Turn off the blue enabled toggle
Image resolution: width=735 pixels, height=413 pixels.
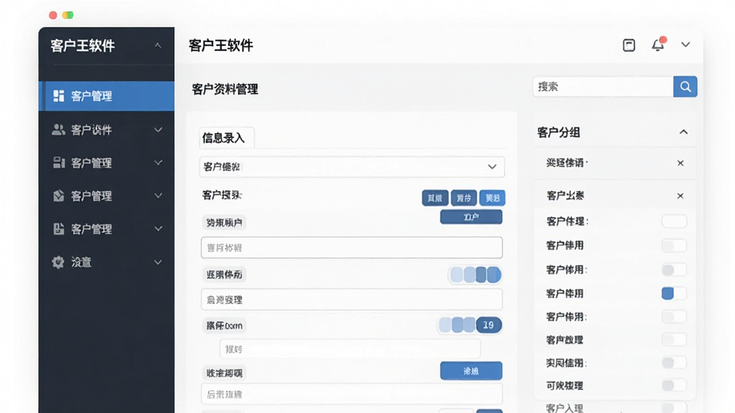coord(674,293)
